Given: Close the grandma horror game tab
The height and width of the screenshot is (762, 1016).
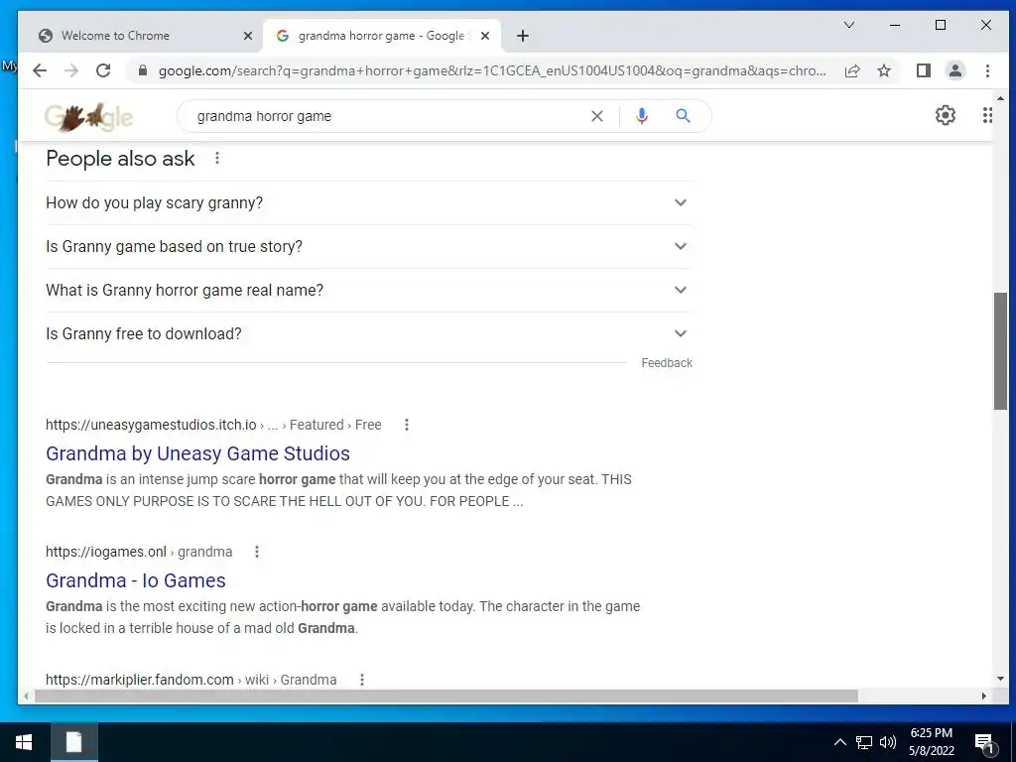Looking at the screenshot, I should [x=484, y=37].
